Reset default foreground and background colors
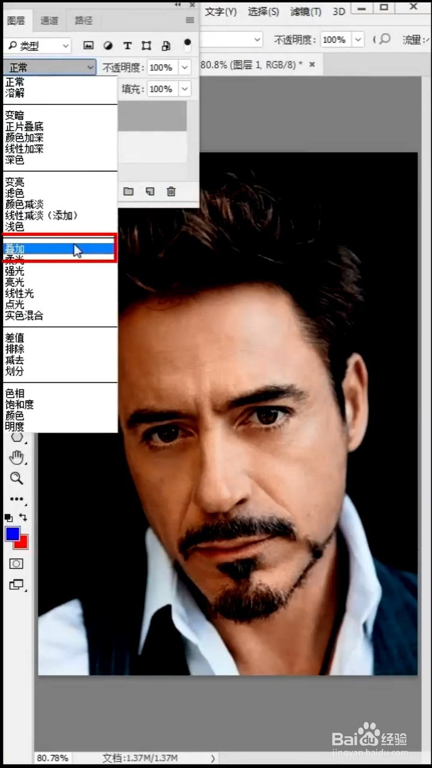432x768 pixels. click(x=8, y=517)
